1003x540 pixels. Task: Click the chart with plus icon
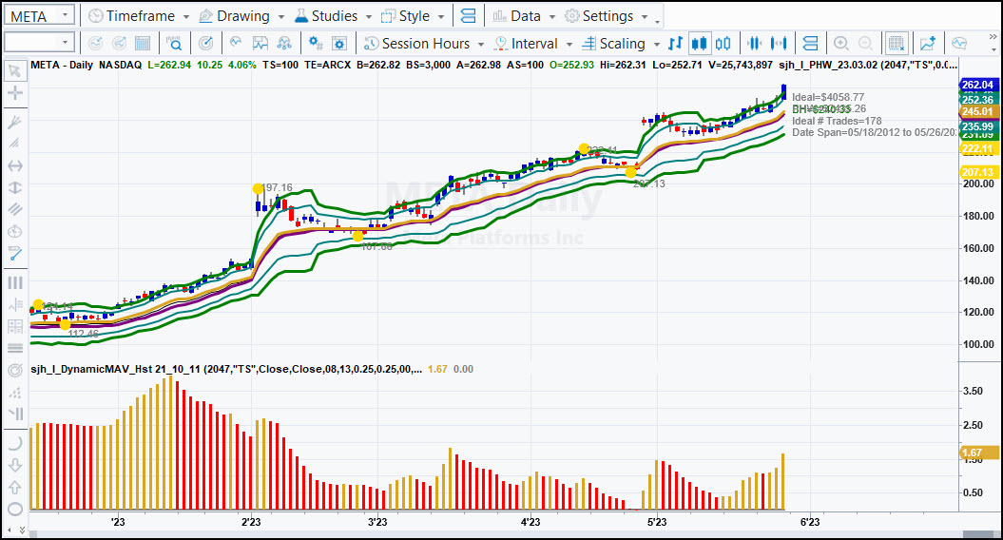click(x=928, y=44)
